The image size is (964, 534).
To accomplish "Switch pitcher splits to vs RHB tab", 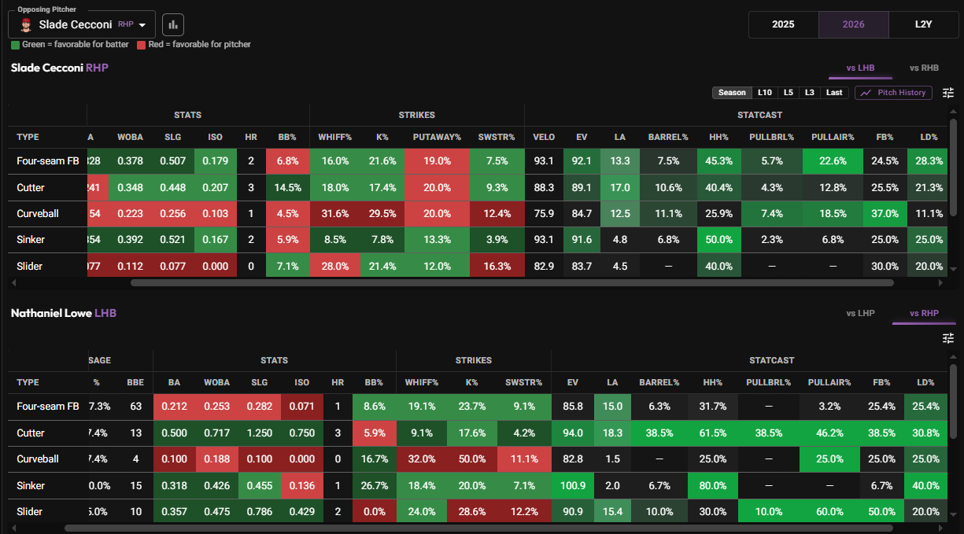I will (924, 68).
